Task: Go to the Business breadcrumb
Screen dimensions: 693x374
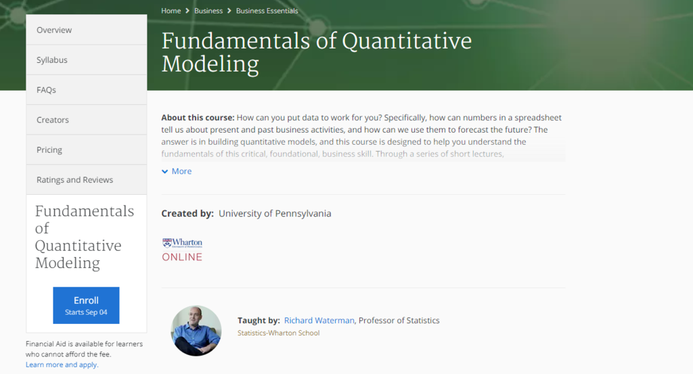Action: coord(208,11)
